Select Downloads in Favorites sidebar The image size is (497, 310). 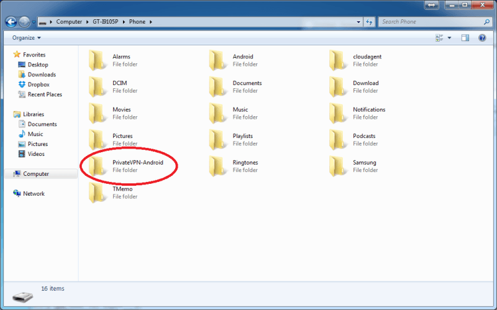point(42,75)
